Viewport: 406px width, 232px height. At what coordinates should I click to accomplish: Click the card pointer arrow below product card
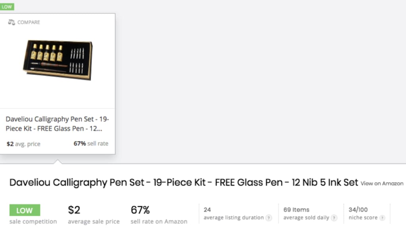(x=58, y=162)
